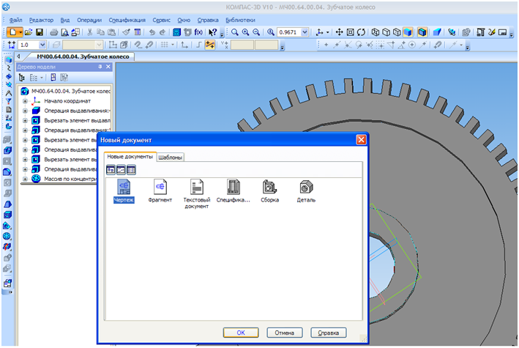The height and width of the screenshot is (348, 519).
Task: Pin the Дерево модели panel
Action: click(100, 67)
